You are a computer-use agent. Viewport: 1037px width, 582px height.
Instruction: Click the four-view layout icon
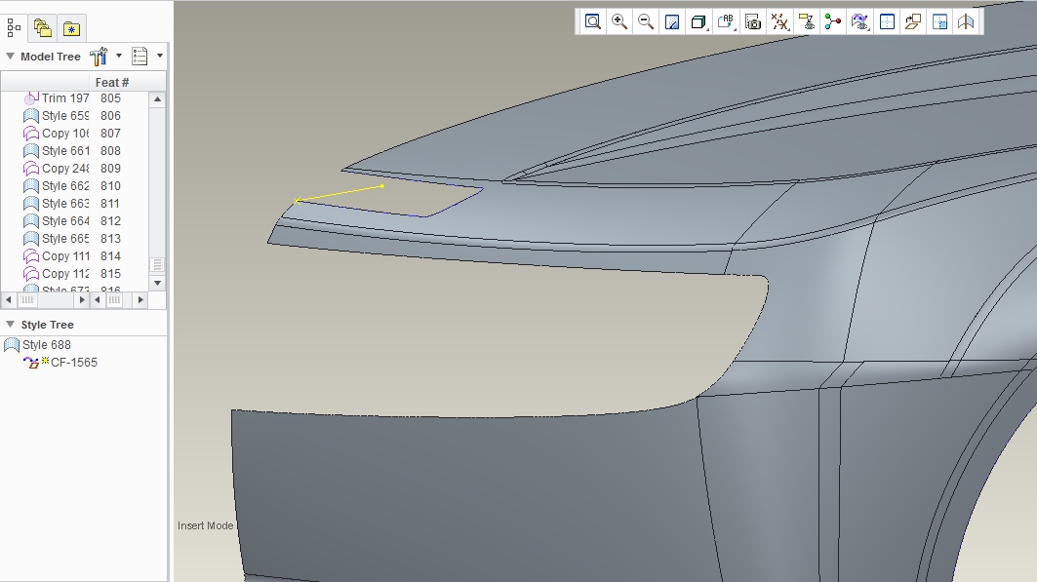[939, 21]
